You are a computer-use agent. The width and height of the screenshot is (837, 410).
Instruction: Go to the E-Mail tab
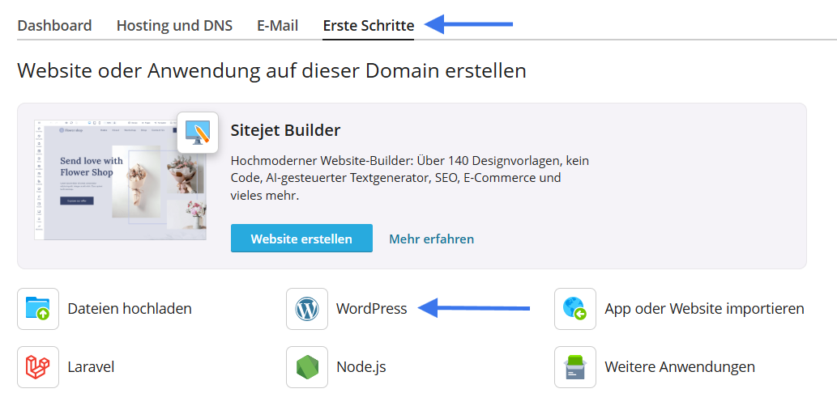pos(278,25)
